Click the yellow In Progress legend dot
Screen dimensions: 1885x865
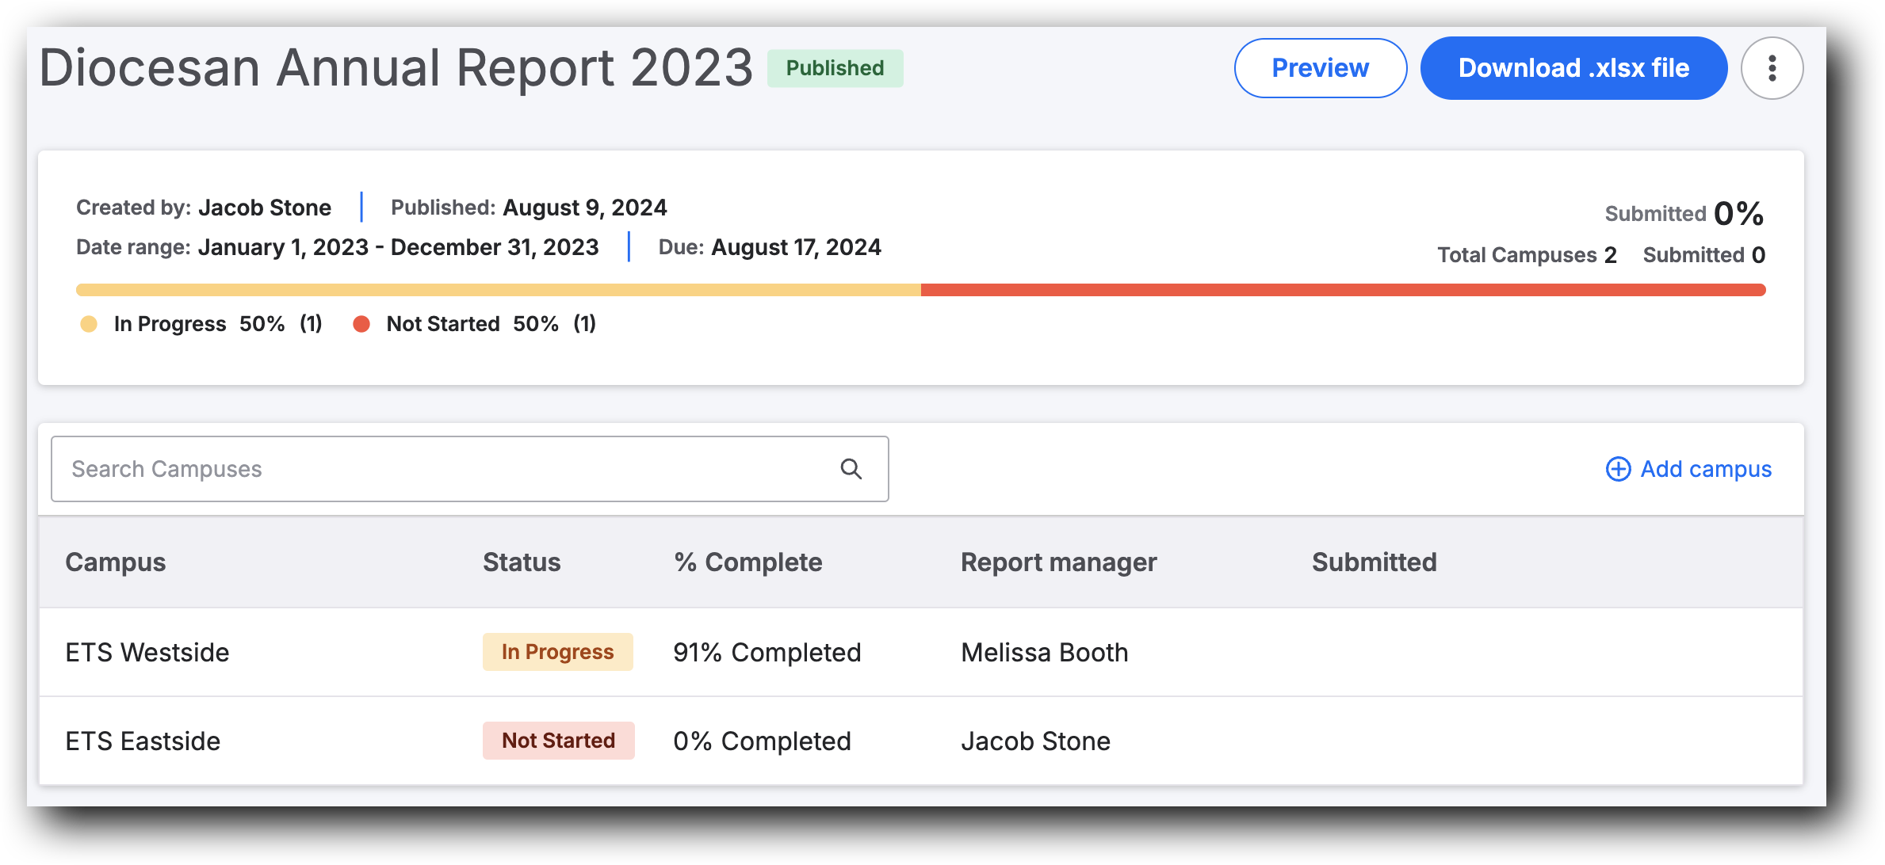(x=89, y=323)
